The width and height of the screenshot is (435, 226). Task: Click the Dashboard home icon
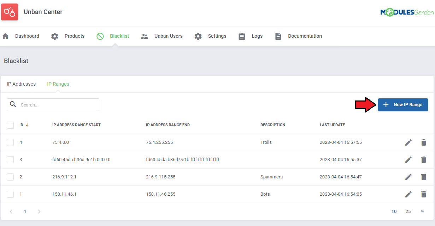5,36
